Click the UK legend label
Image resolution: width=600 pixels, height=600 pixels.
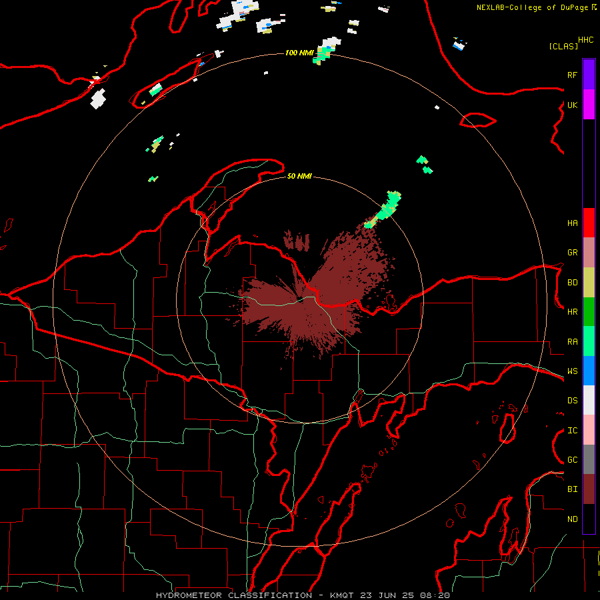click(x=572, y=105)
